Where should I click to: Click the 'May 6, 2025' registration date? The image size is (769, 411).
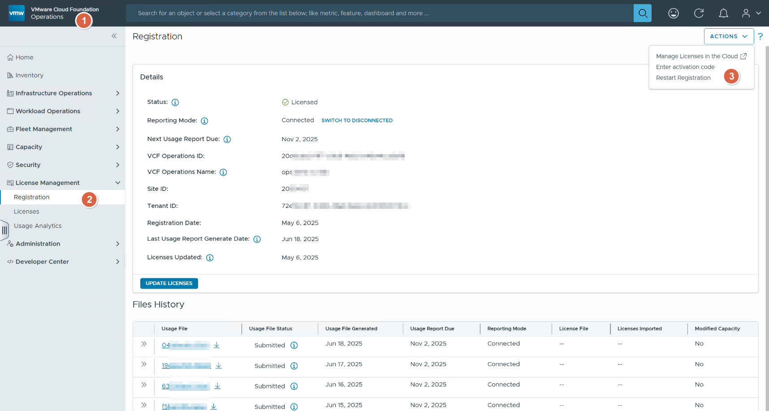300,223
